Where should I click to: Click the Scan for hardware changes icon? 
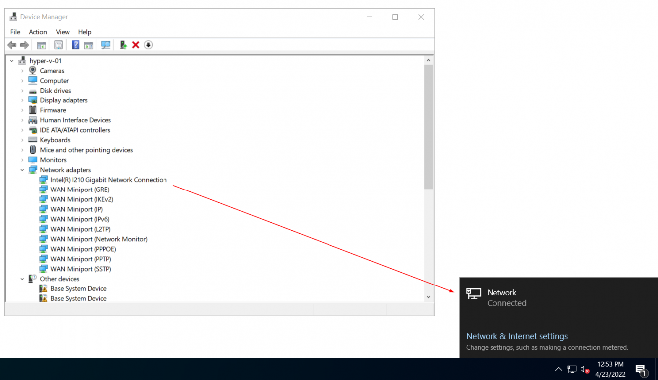[106, 45]
